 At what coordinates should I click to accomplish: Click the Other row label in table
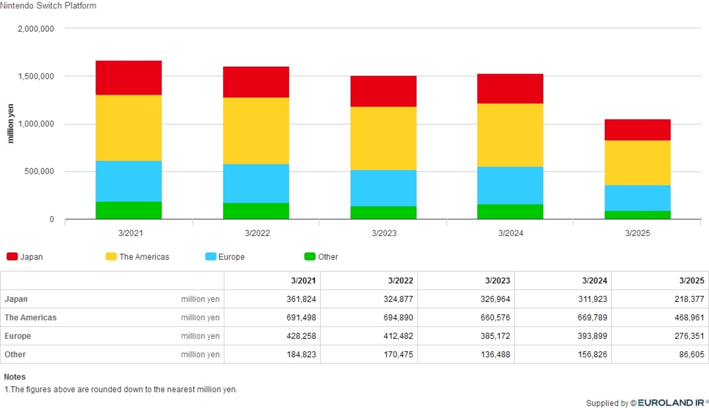[x=15, y=354]
